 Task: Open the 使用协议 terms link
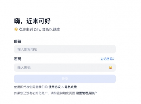(x=54, y=87)
